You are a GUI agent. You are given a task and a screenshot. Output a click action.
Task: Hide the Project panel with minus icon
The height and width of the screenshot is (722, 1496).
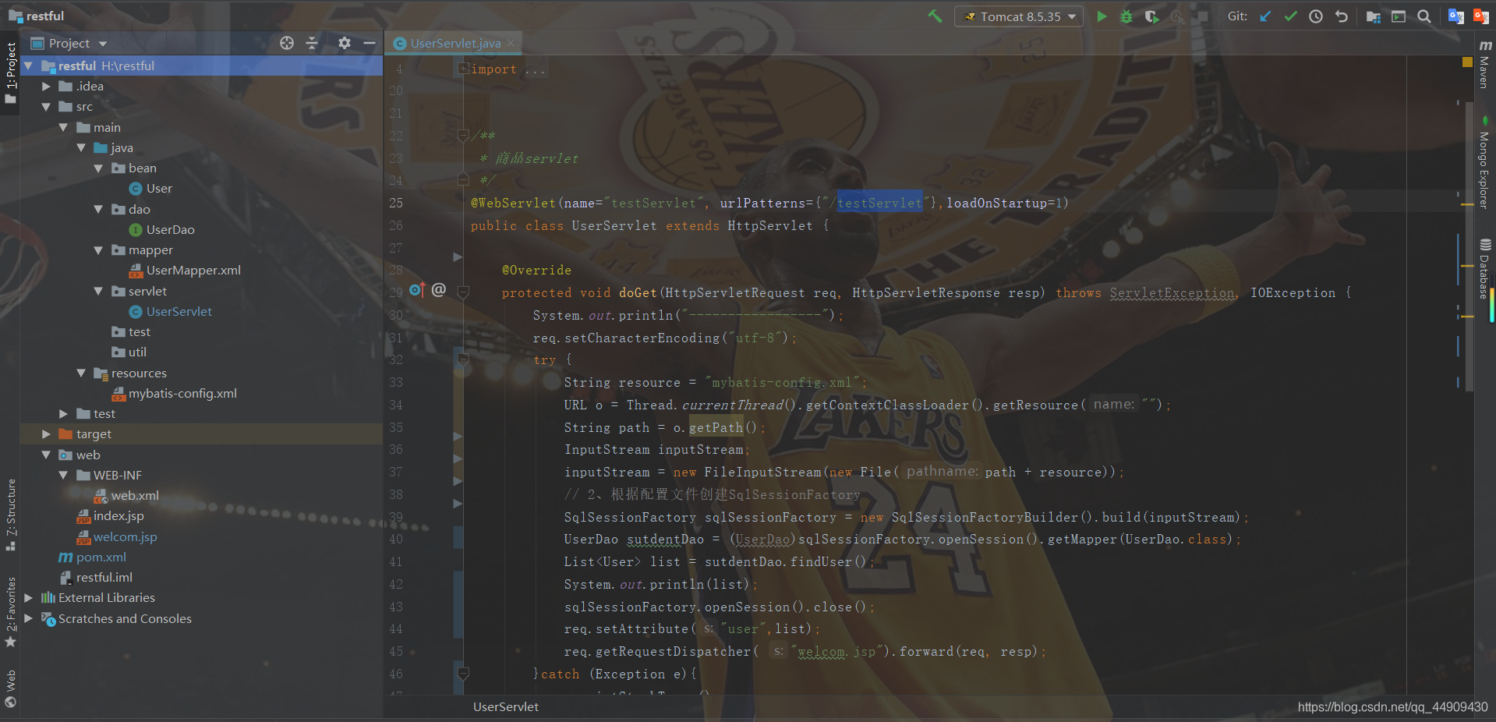click(370, 43)
